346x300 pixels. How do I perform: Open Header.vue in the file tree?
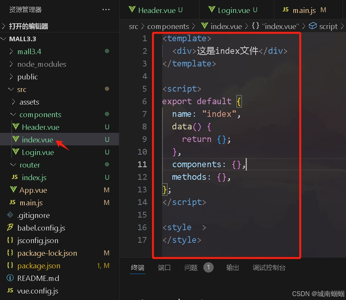[60, 127]
